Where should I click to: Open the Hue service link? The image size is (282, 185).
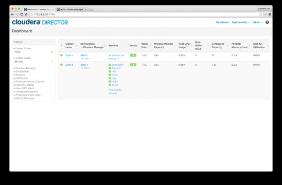(113, 78)
